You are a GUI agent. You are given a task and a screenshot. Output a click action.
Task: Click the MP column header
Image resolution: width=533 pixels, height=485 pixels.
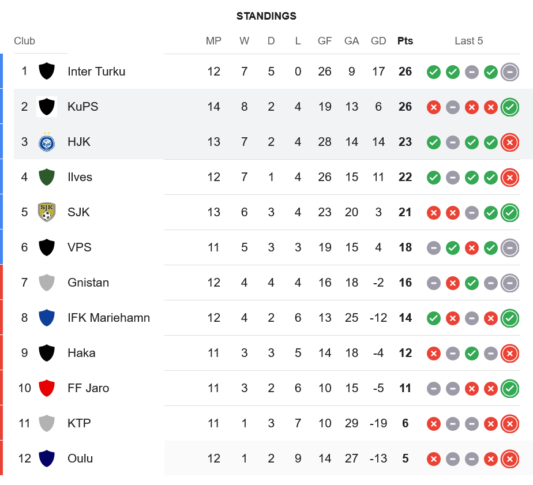coord(213,41)
